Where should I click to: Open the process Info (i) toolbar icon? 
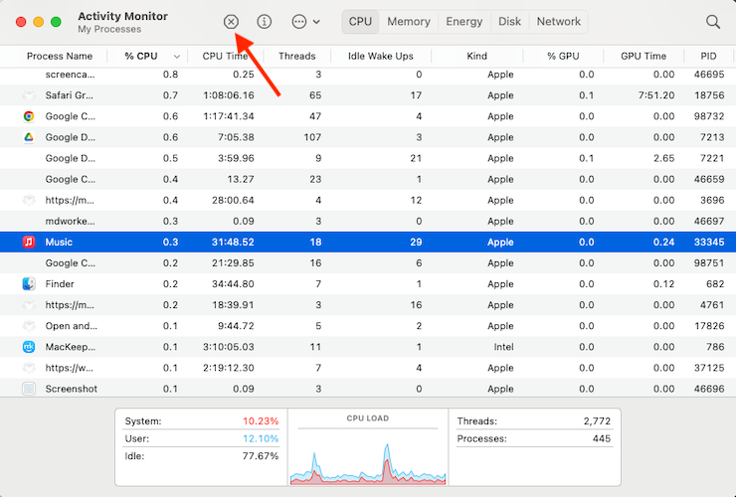tap(265, 22)
